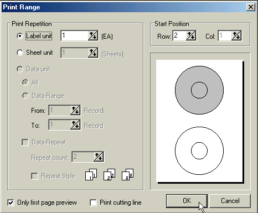Click into the Label unit quantity field

(x=74, y=35)
